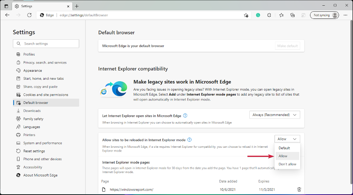The width and height of the screenshot is (353, 195).
Task: Add this page to favorites star
Action: 246,15
